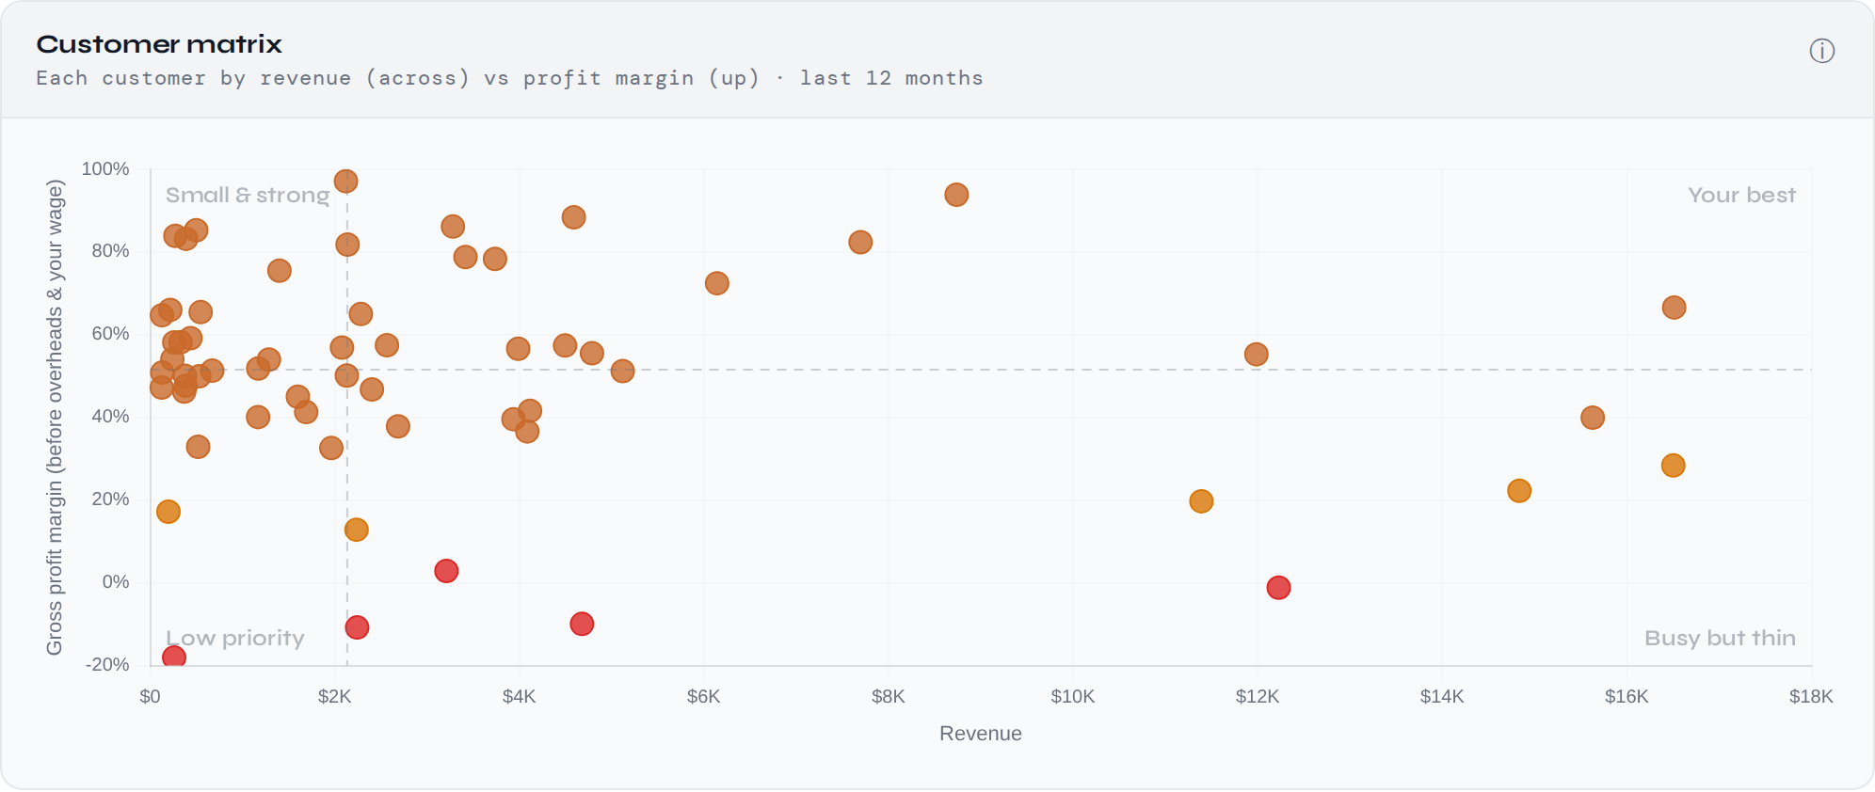Click the 'Customer matrix' title
1875x792 pixels.
click(159, 44)
